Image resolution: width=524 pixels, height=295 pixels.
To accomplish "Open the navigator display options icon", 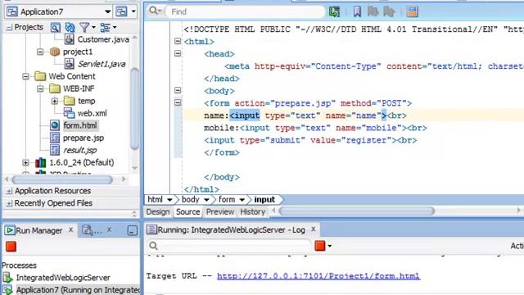I will (x=106, y=27).
